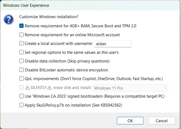Screen dimensions: 181x129
Task: Click the blue question mark icon
Action: point(9,19)
